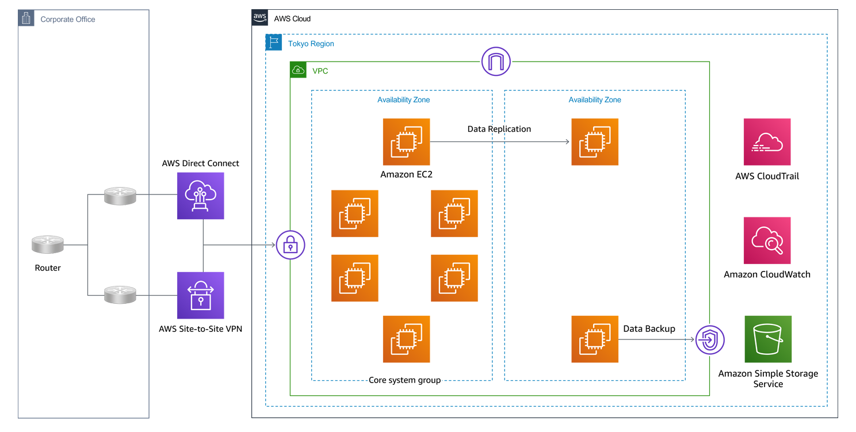
Task: Select the backup shield icon near Data Backup
Action: coord(709,339)
